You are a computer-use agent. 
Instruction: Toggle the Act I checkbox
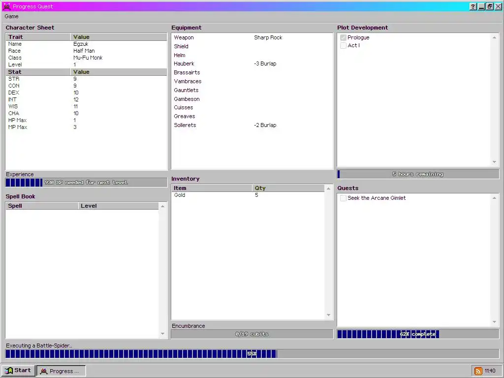click(x=343, y=46)
